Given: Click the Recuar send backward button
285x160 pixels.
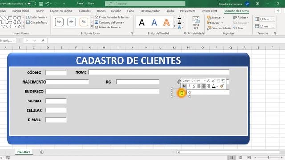Looking at the screenshot, I should 213,23.
